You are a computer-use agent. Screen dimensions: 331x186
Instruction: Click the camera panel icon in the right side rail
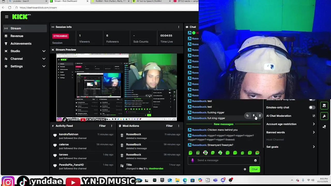click(324, 106)
